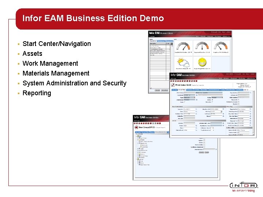Click the lookup icon beside Reported By field
Screen dimensions: 263x197
coord(250,109)
